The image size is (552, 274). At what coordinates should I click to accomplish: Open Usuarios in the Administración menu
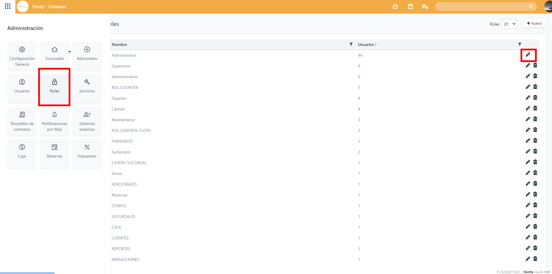click(22, 86)
